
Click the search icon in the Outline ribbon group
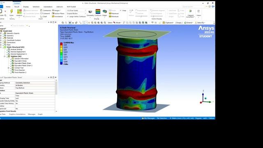point(5,15)
